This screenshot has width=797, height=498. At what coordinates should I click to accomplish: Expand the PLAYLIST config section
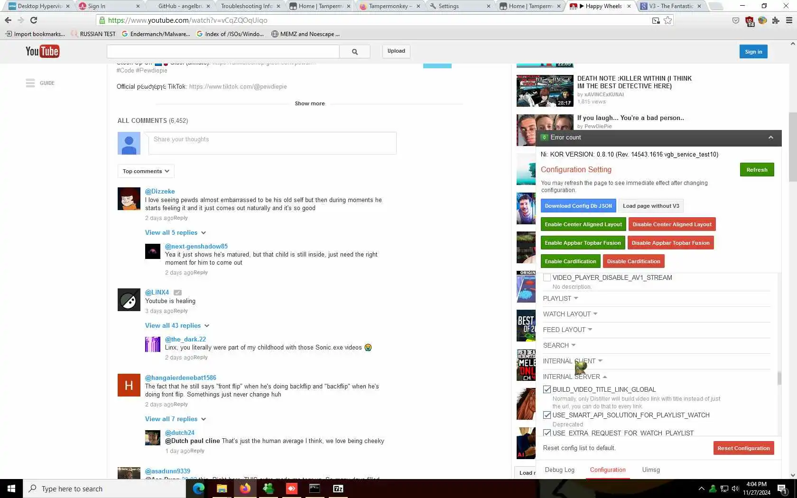click(x=561, y=298)
